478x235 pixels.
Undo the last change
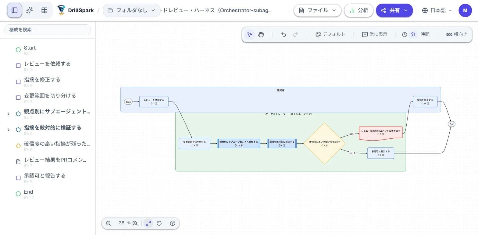[x=284, y=35]
